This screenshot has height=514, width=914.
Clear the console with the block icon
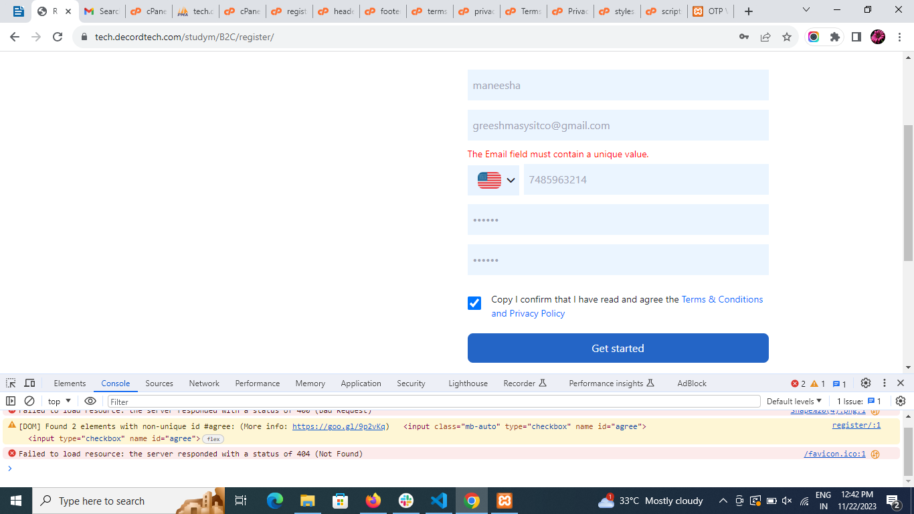tap(29, 401)
